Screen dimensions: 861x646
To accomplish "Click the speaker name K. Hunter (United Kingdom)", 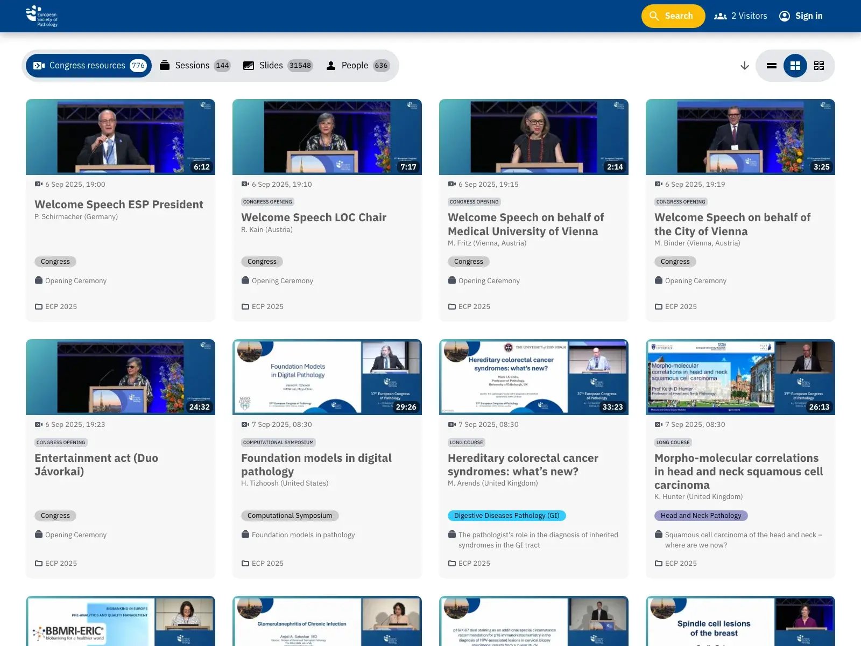I will [698, 497].
